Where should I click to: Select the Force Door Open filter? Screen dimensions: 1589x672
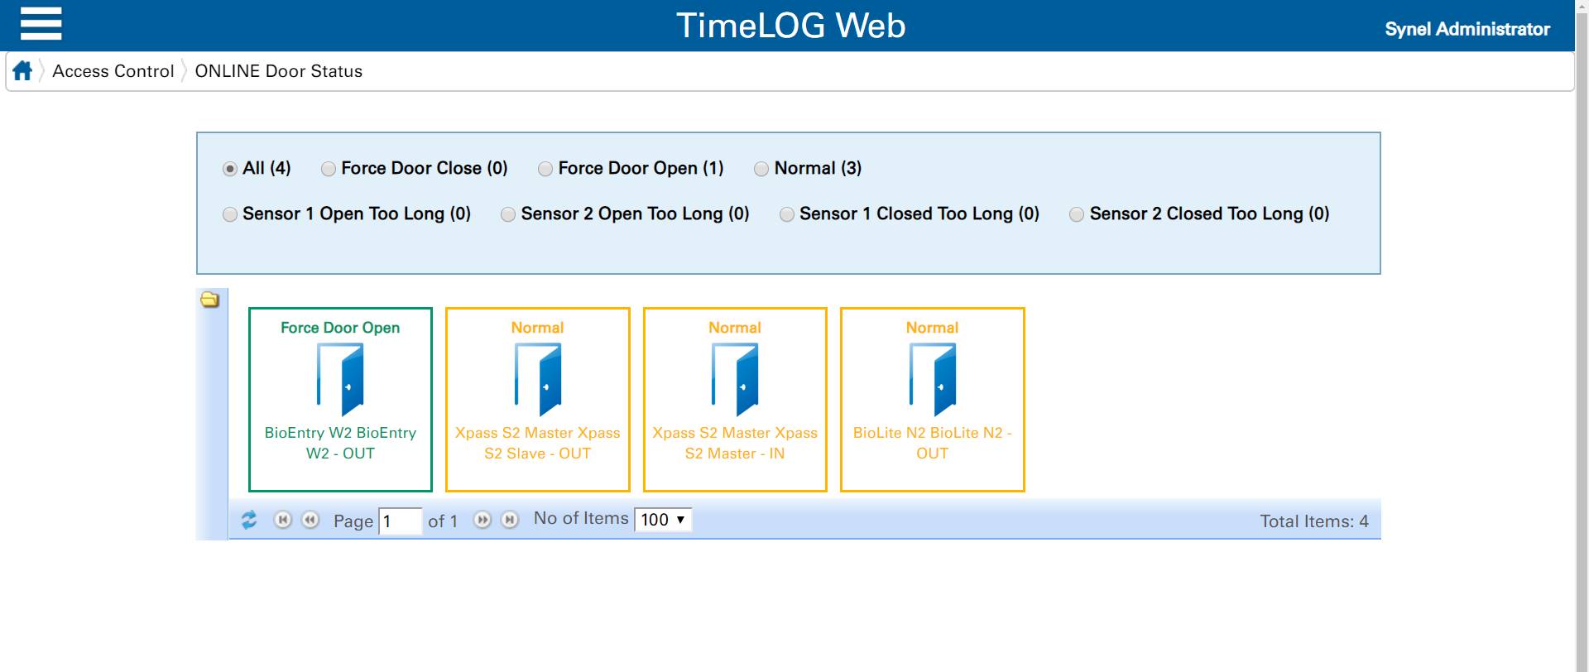click(545, 169)
